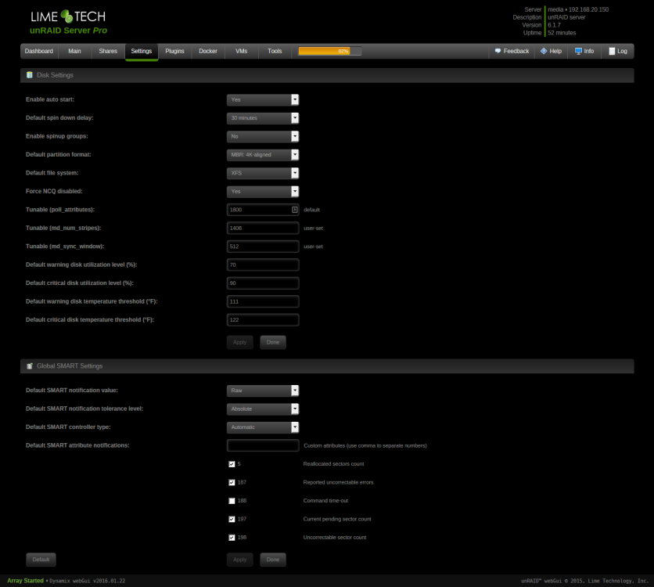
Task: Click the version value '6.1.7'
Action: pyautogui.click(x=555, y=25)
